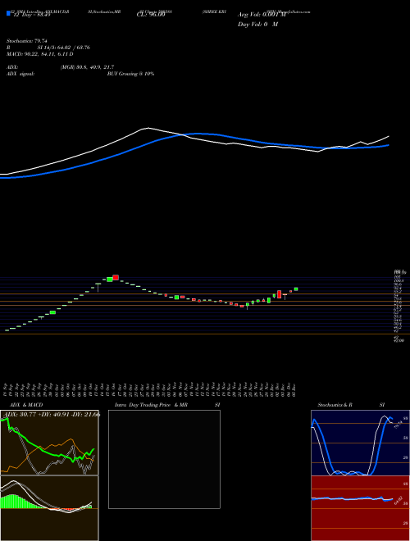This screenshot has width=410, height=541.
Task: Open the blue-background Stochastics chart panel
Action: click(360, 443)
